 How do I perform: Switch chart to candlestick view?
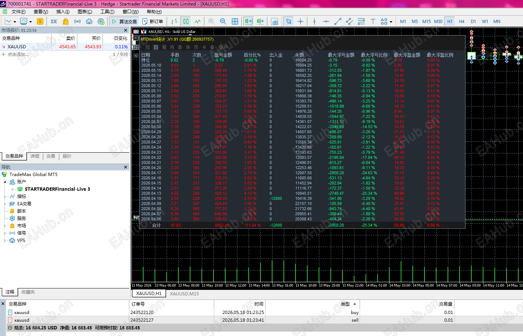[186, 22]
